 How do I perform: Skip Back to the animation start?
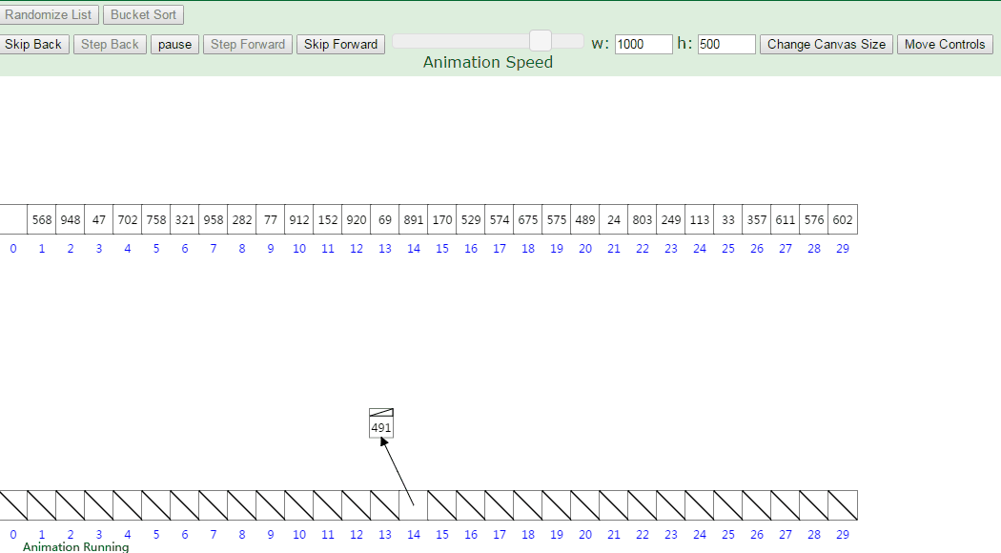click(x=34, y=44)
